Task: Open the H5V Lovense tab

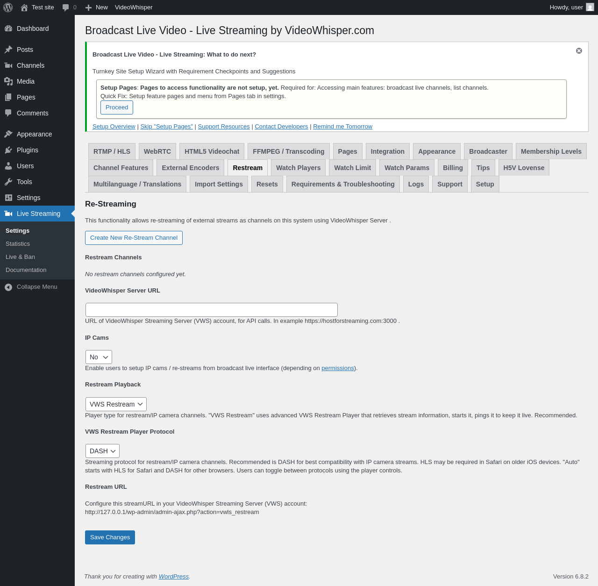Action: pyautogui.click(x=524, y=168)
